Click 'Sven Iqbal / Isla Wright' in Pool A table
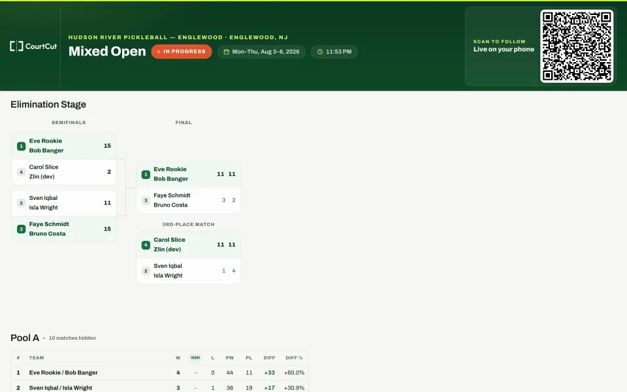This screenshot has width=627, height=392. pyautogui.click(x=61, y=387)
